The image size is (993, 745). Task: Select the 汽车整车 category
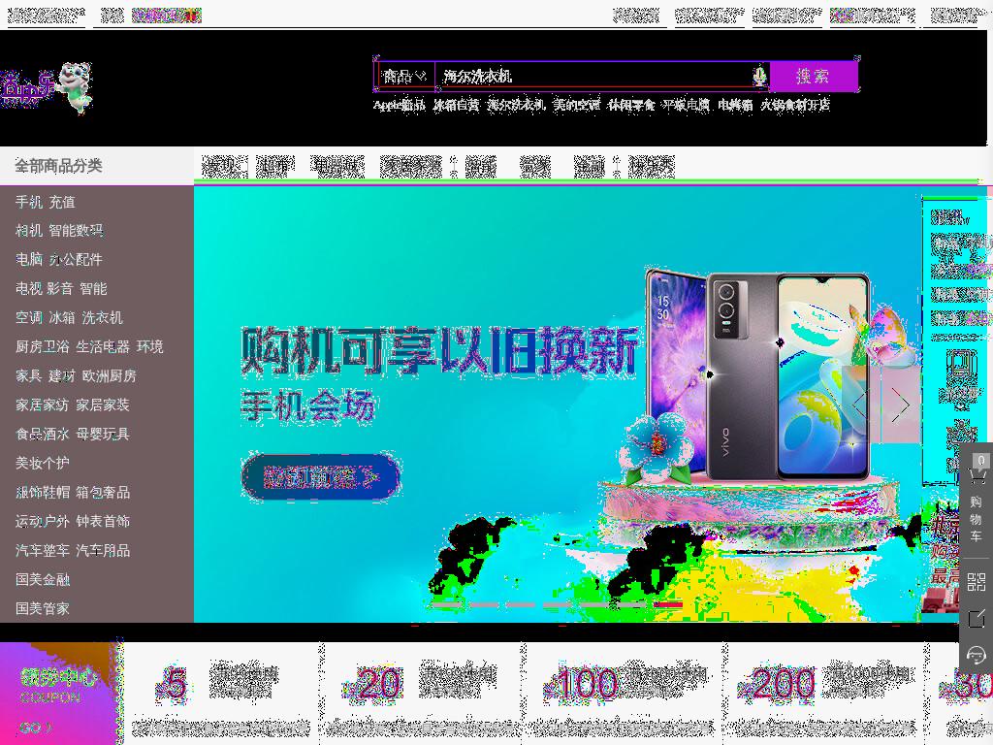coord(43,551)
